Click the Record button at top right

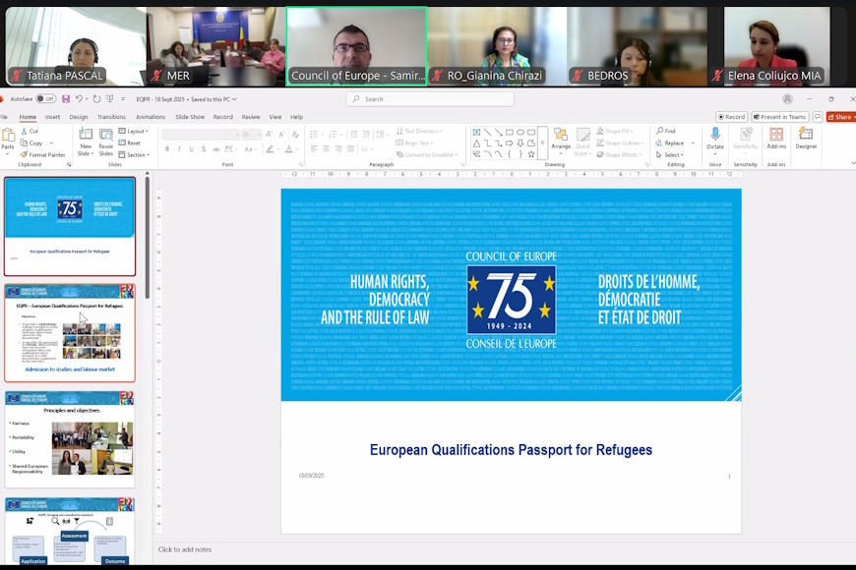(x=731, y=117)
